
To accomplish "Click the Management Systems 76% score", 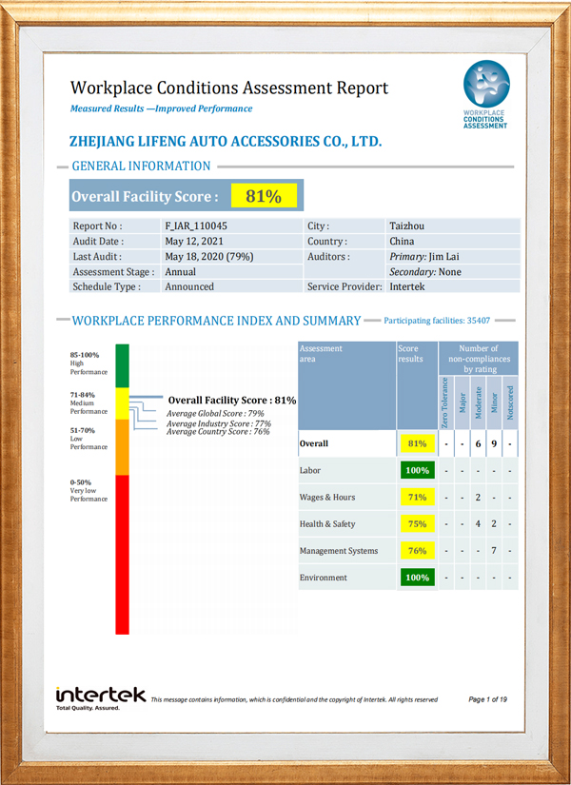I will (x=417, y=550).
